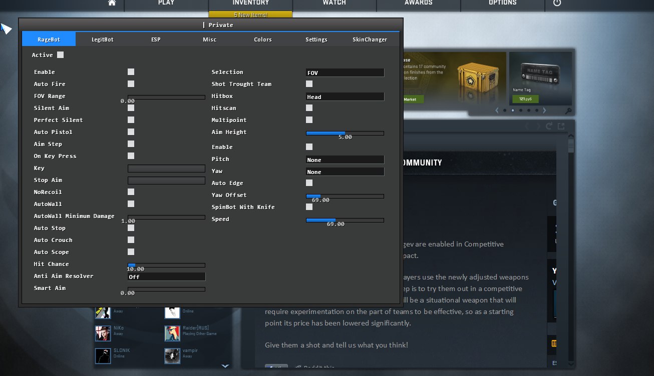654x376 pixels.
Task: Click the home icon in top navigation
Action: [x=112, y=3]
